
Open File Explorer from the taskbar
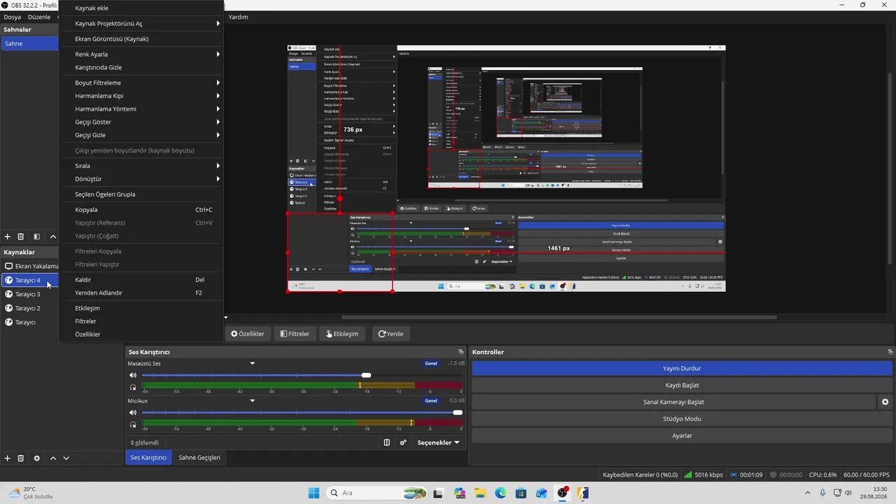[x=480, y=493]
